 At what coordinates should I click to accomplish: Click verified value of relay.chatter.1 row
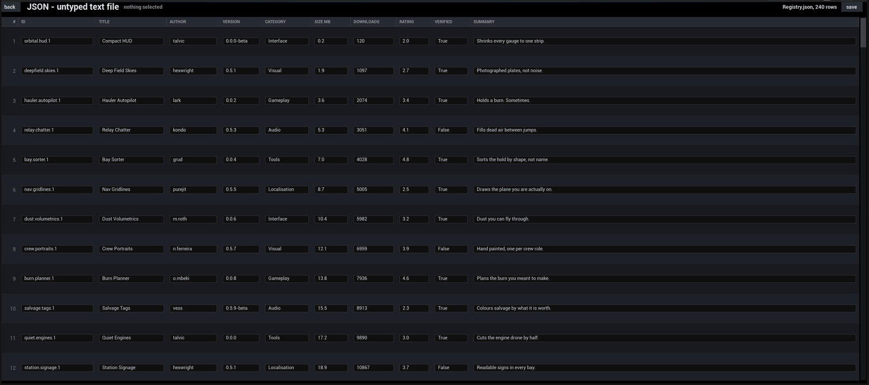point(451,130)
